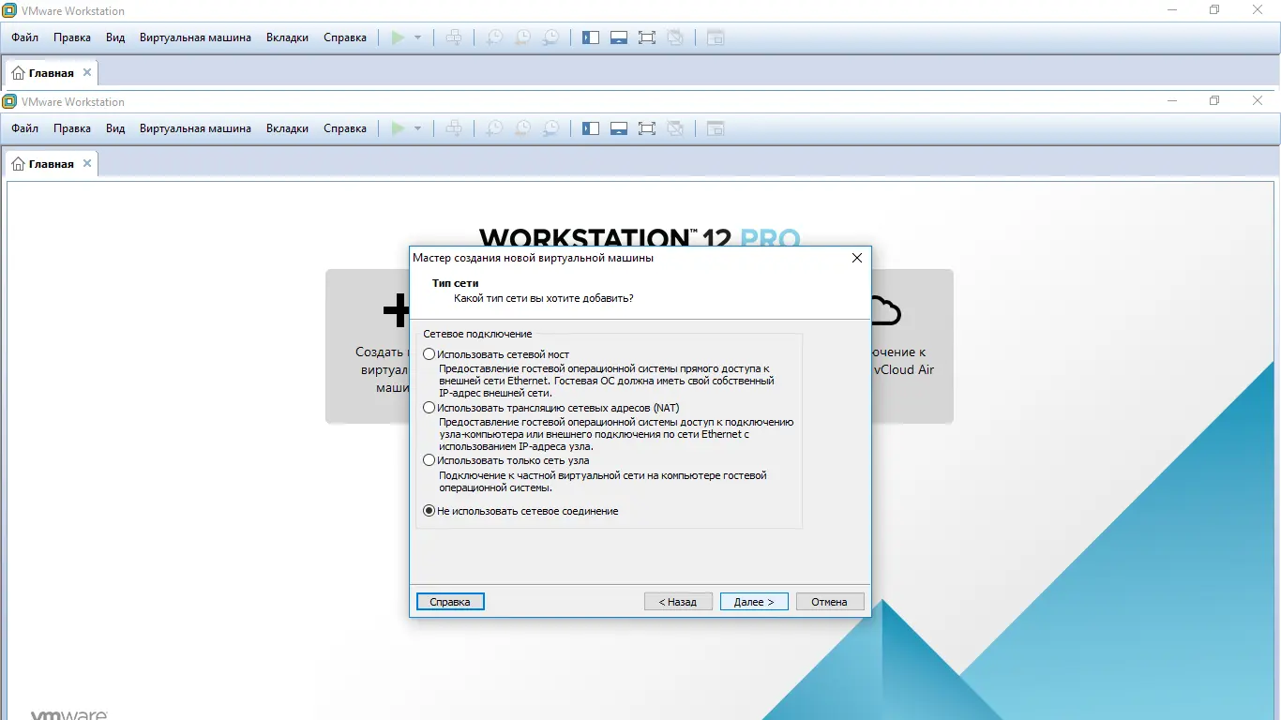Click the Справка button in the wizard dialog

[x=450, y=602]
